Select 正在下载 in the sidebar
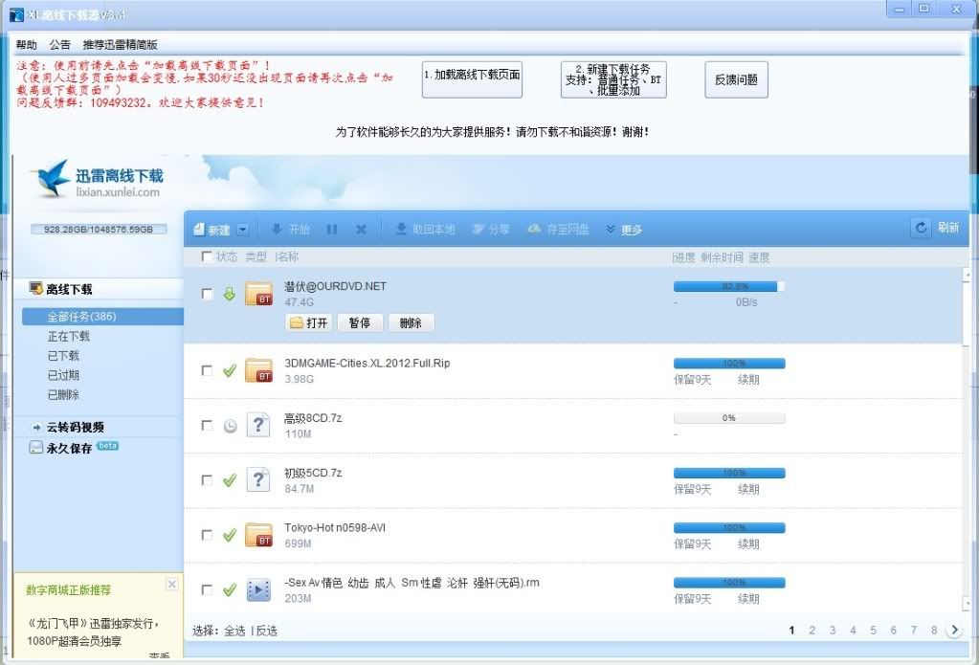The image size is (979, 665). coord(69,336)
